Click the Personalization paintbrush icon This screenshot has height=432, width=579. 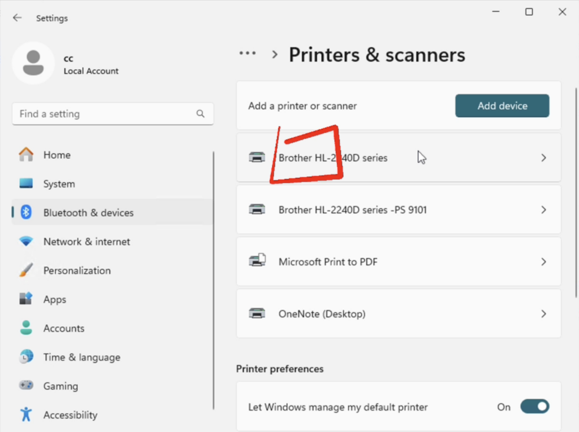26,270
